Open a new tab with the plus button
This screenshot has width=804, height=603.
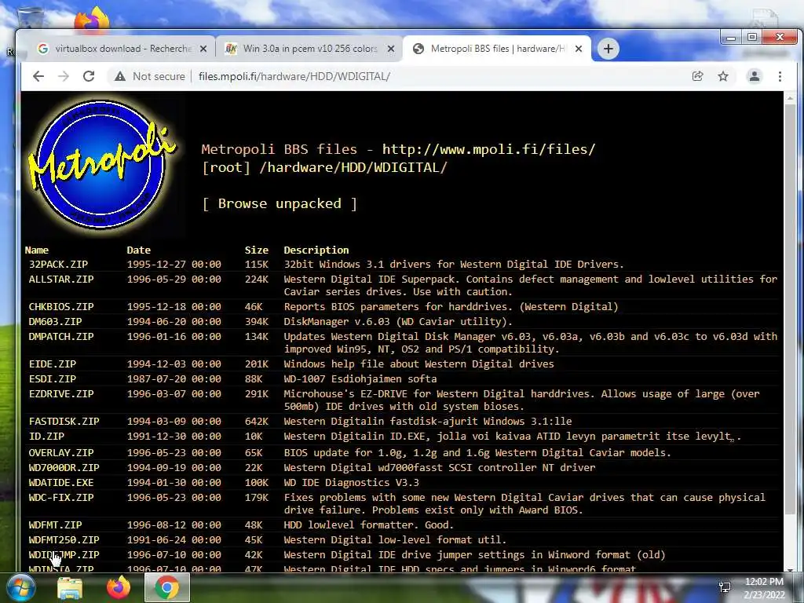(x=608, y=49)
